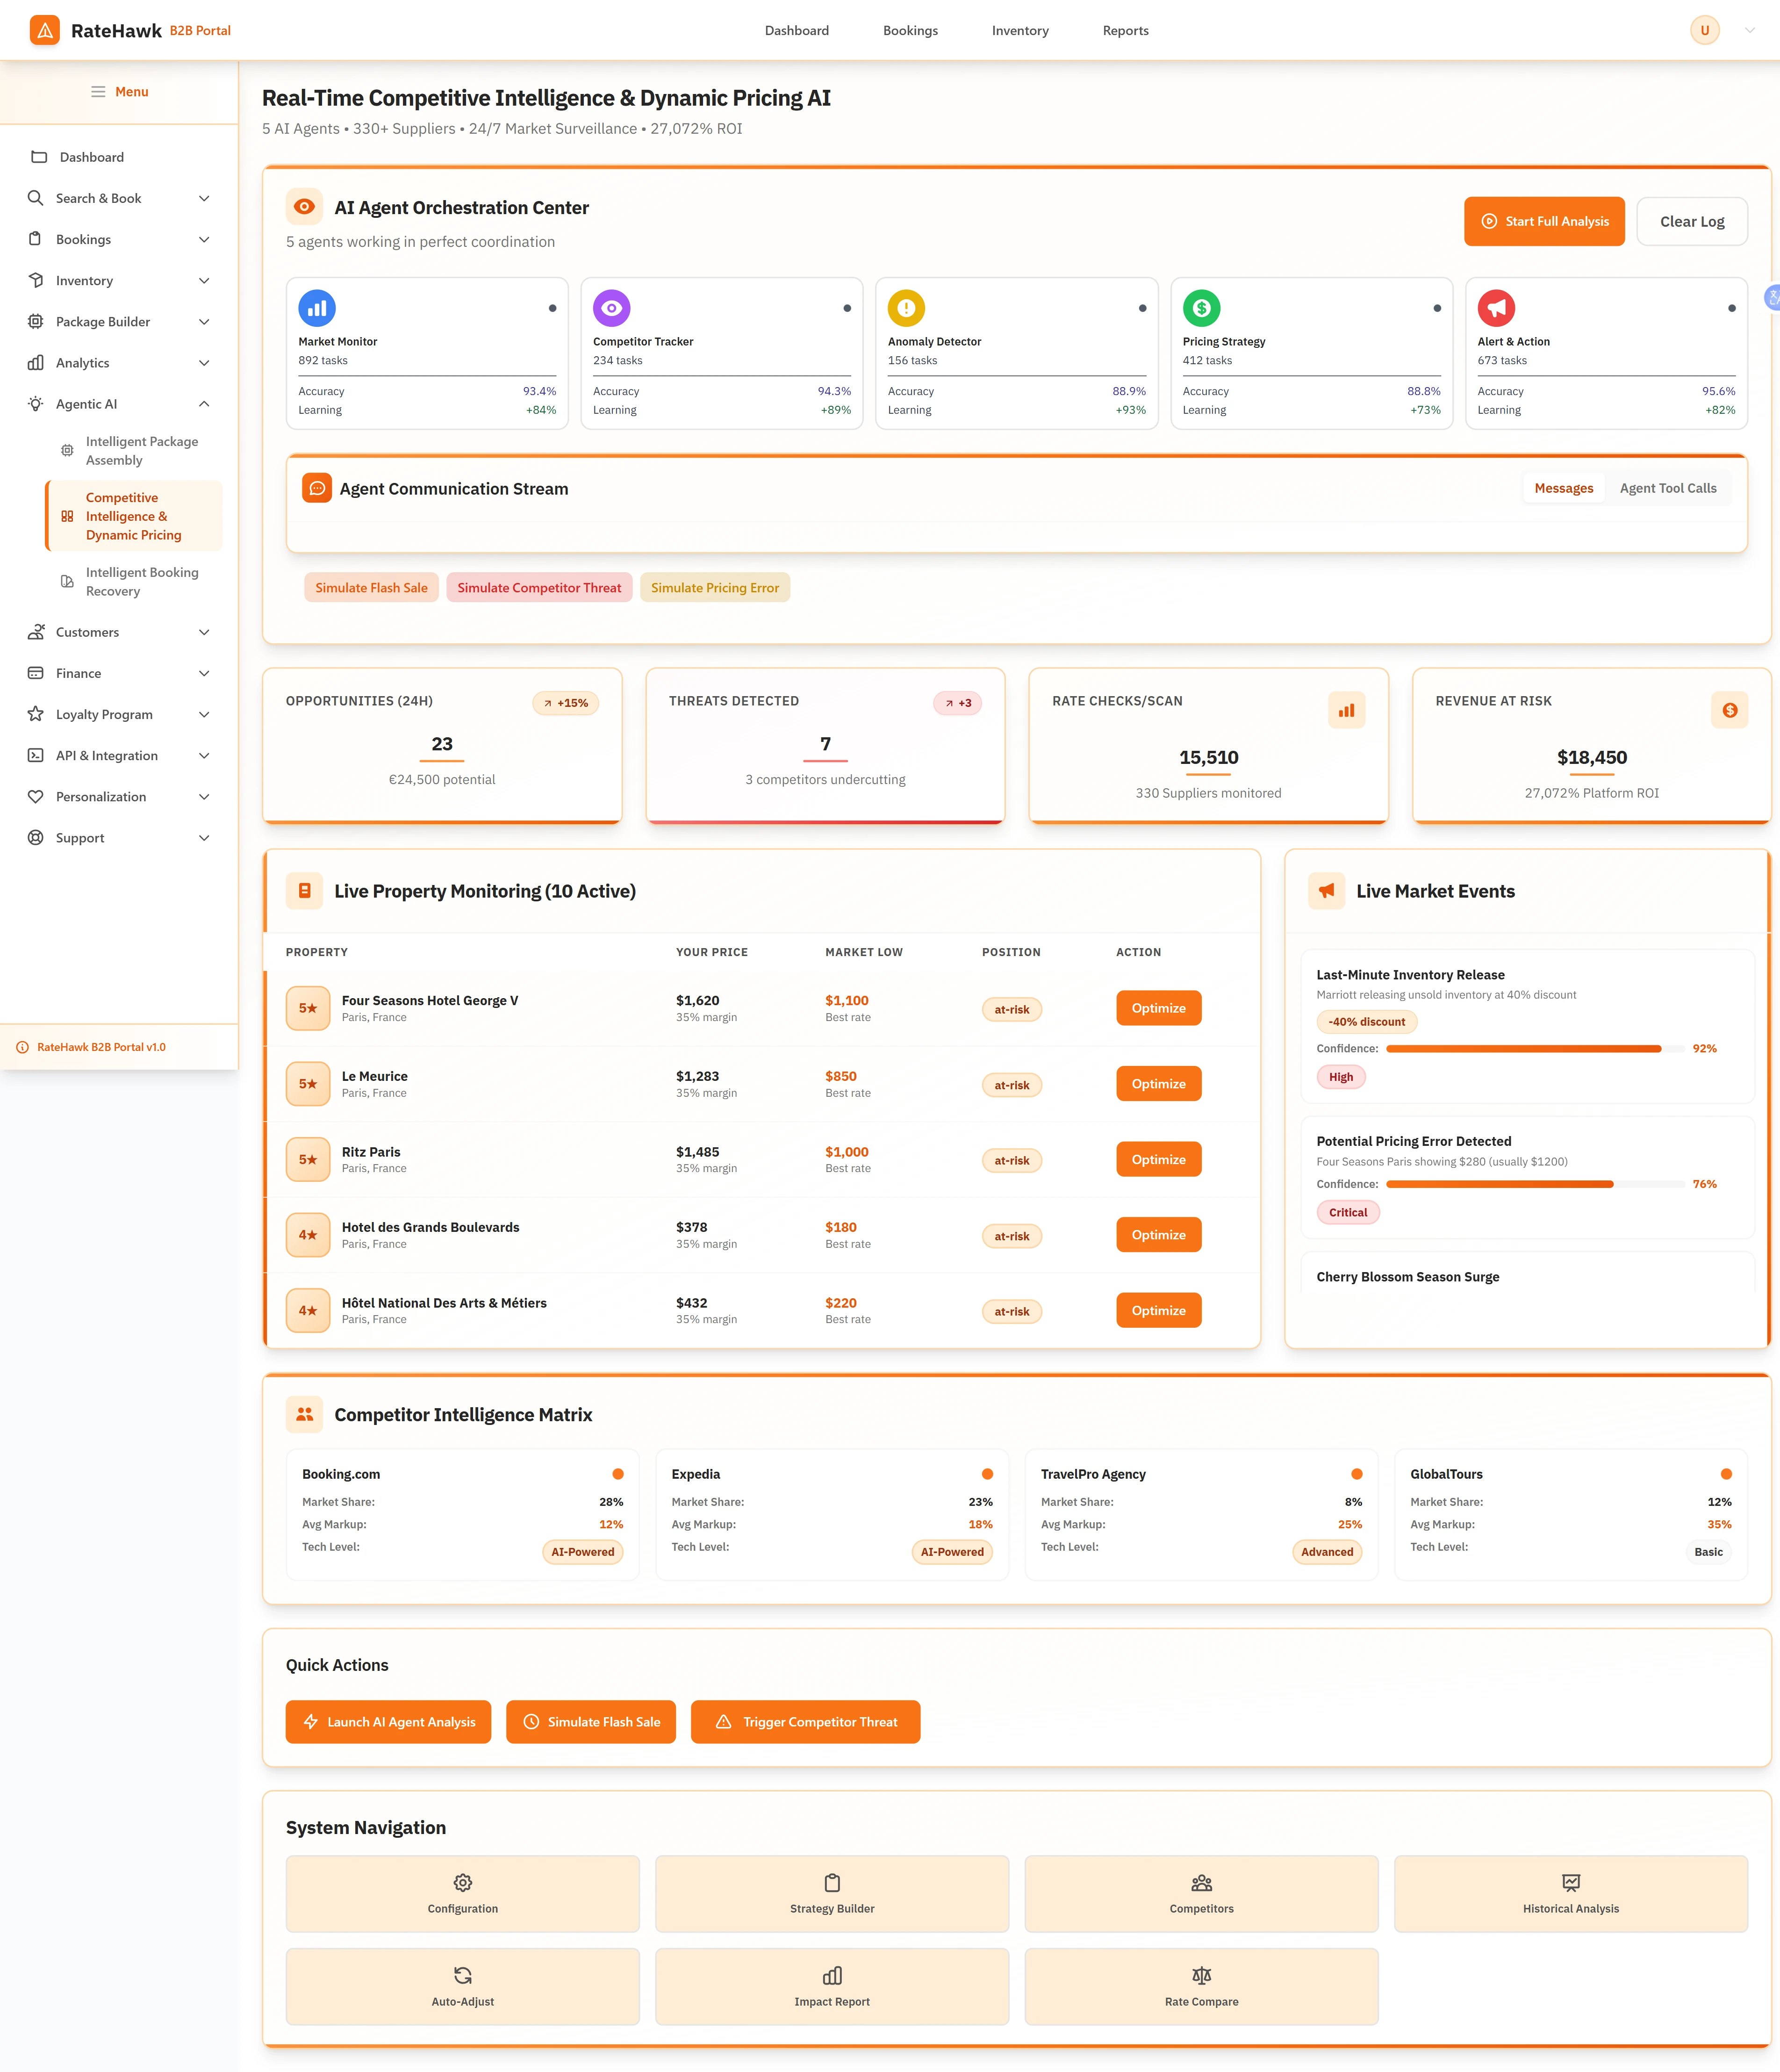
Task: Click the Anomaly Detector warning icon
Action: 906,308
